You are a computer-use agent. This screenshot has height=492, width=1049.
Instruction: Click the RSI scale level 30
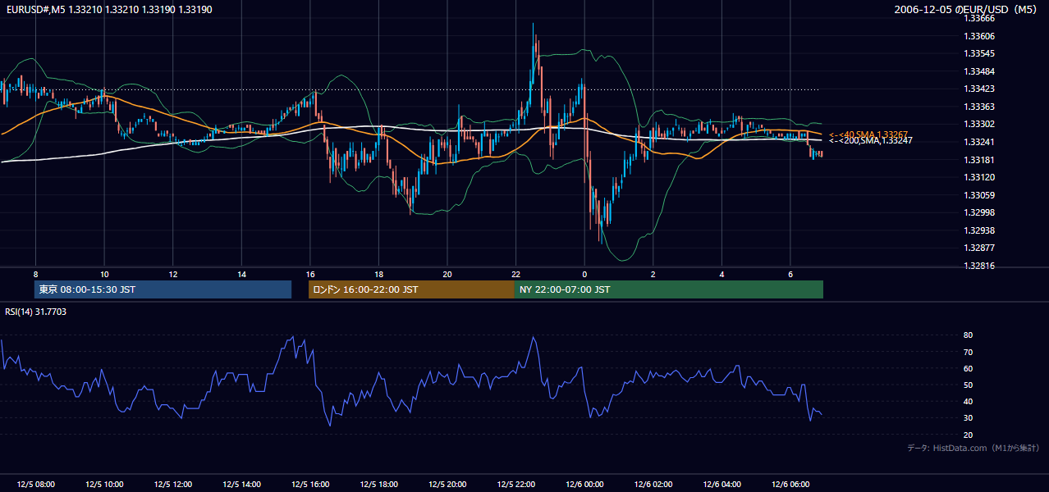pyautogui.click(x=968, y=418)
